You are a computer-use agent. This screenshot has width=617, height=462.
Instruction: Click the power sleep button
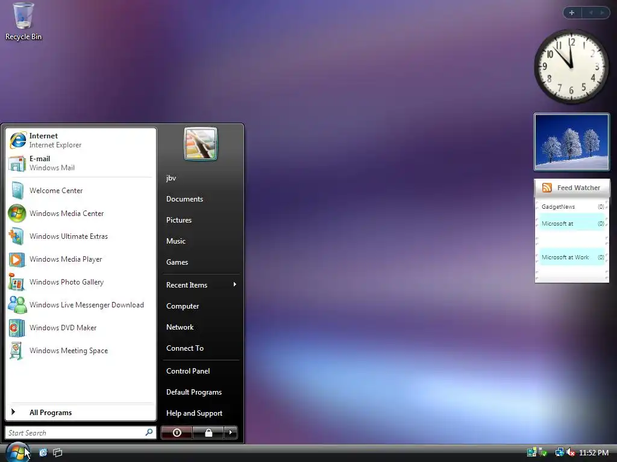tap(177, 433)
